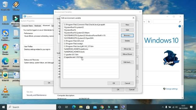This screenshot has width=196, height=110.
Task: Open Microsoft Edge in the taskbar
Action: (x=74, y=107)
